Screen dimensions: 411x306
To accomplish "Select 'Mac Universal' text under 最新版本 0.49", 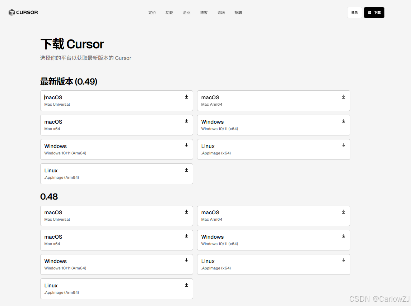I will (x=57, y=104).
